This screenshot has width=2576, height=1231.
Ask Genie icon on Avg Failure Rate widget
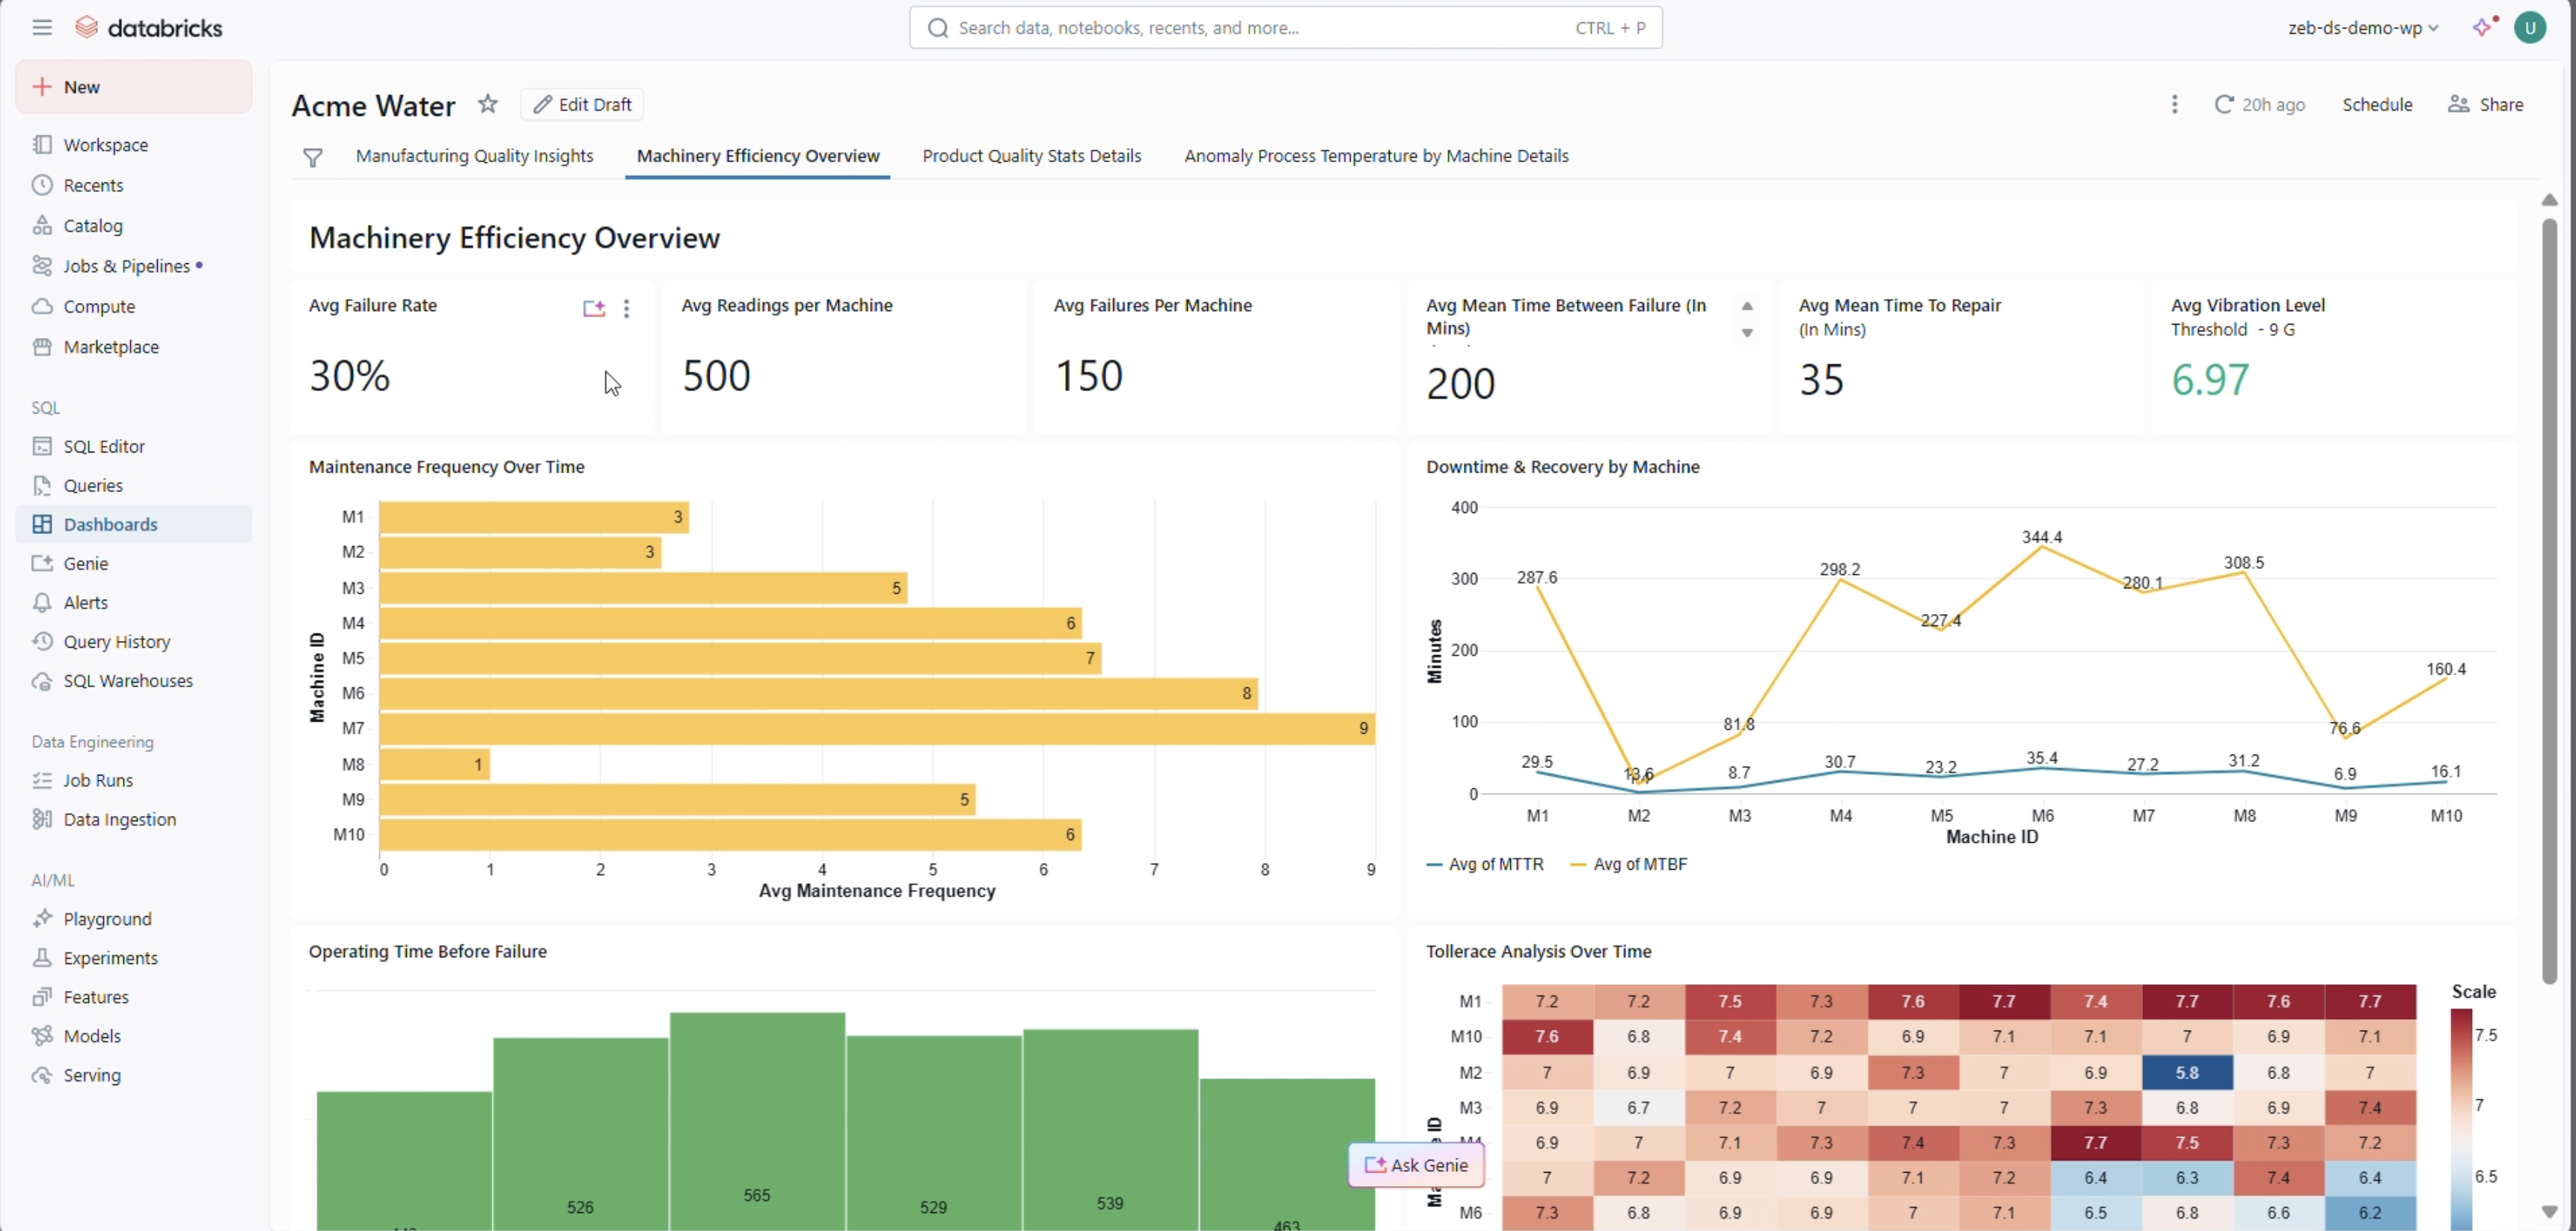(594, 308)
